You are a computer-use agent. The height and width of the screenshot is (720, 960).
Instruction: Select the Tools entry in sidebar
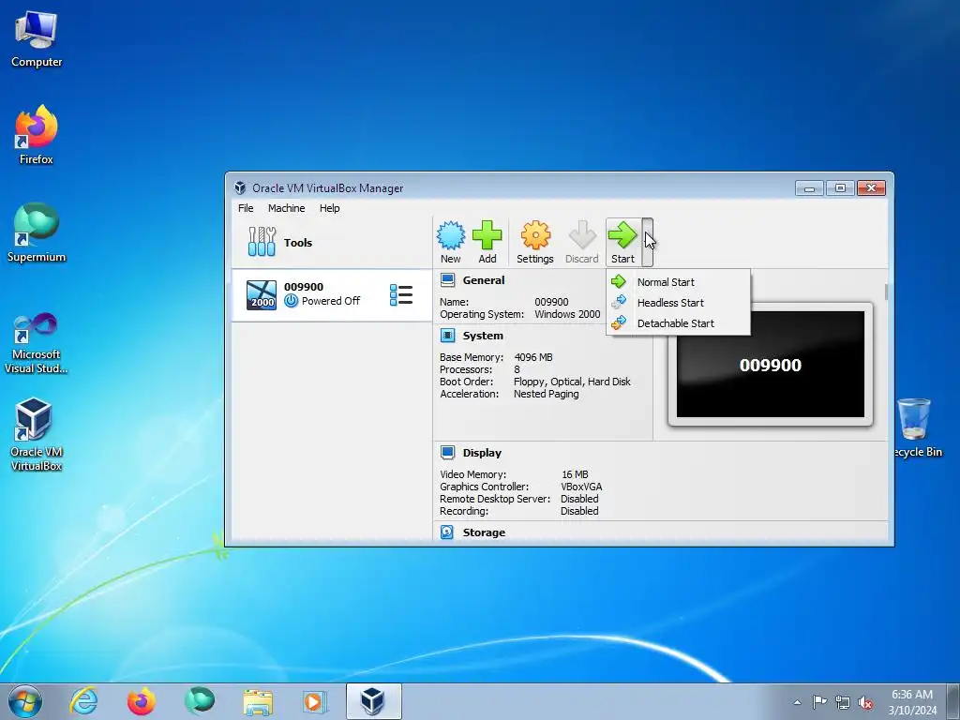click(x=331, y=243)
